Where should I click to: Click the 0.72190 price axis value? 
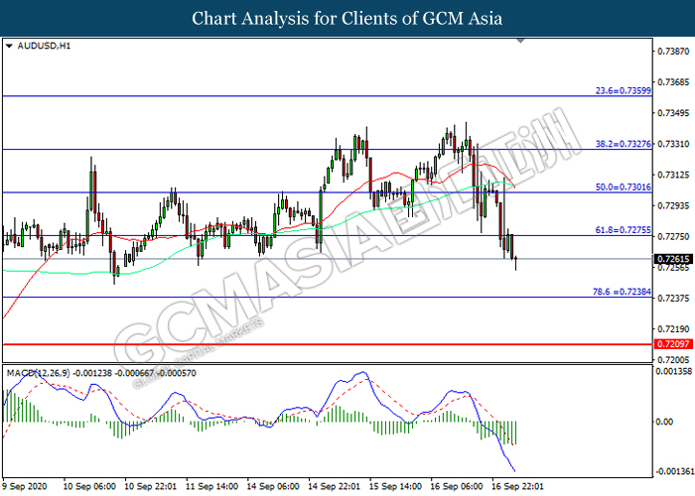673,329
